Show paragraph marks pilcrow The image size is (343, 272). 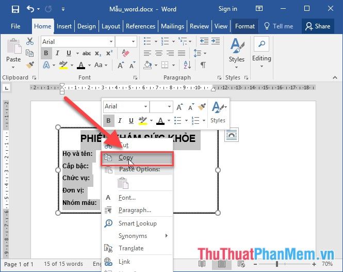click(203, 65)
